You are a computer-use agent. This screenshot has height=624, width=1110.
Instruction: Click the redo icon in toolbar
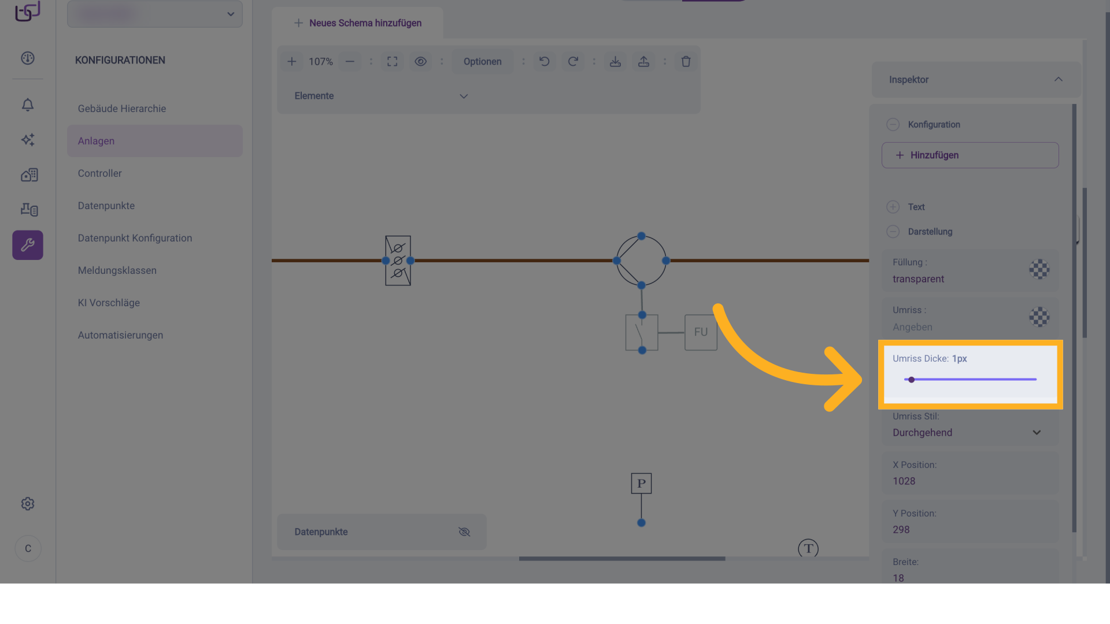572,61
